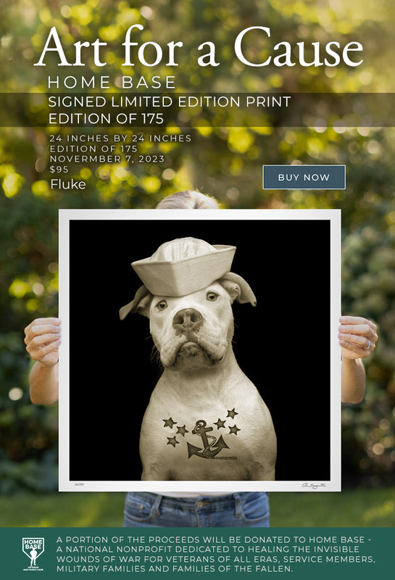The image size is (395, 580).
Task: Click the November 7, 2023 date
Action: pyautogui.click(x=107, y=159)
